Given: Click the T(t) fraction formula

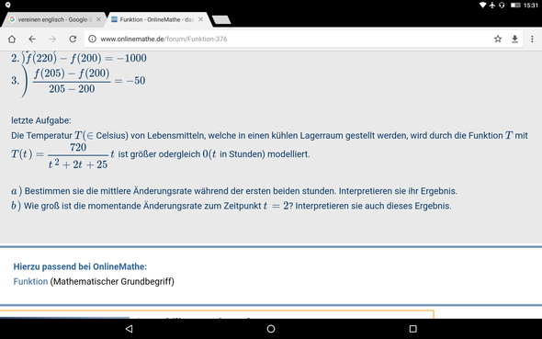Looking at the screenshot, I should 60,155.
